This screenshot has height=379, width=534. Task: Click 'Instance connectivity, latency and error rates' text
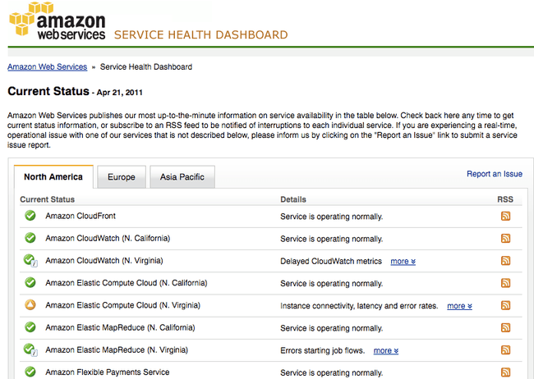(359, 306)
